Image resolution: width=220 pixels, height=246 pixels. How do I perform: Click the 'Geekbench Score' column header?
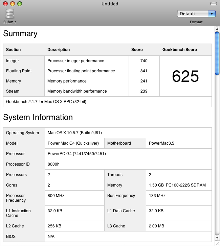point(180,50)
